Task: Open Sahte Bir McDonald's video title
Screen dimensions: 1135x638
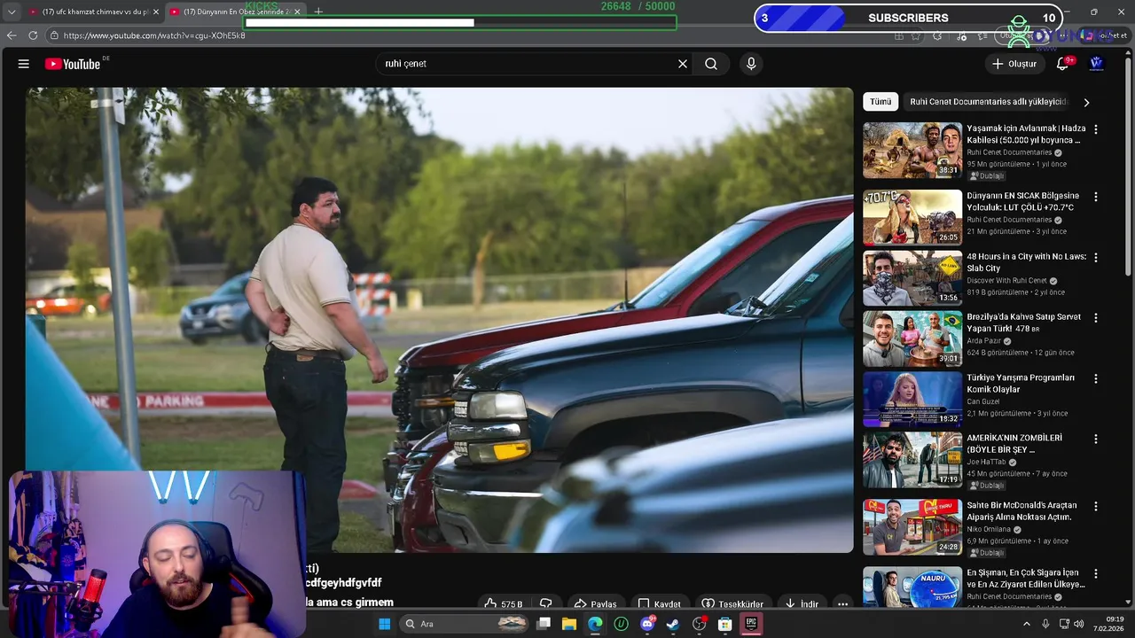Action: [x=1021, y=511]
